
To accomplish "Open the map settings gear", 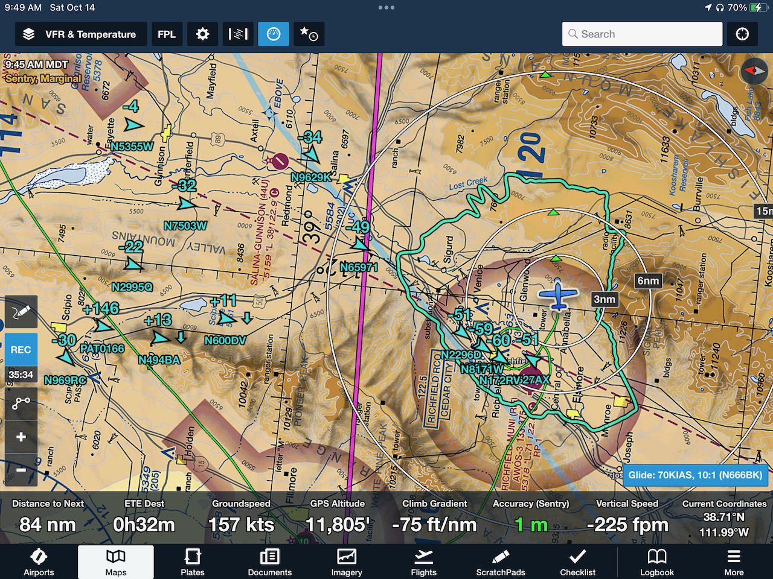I will coord(202,34).
